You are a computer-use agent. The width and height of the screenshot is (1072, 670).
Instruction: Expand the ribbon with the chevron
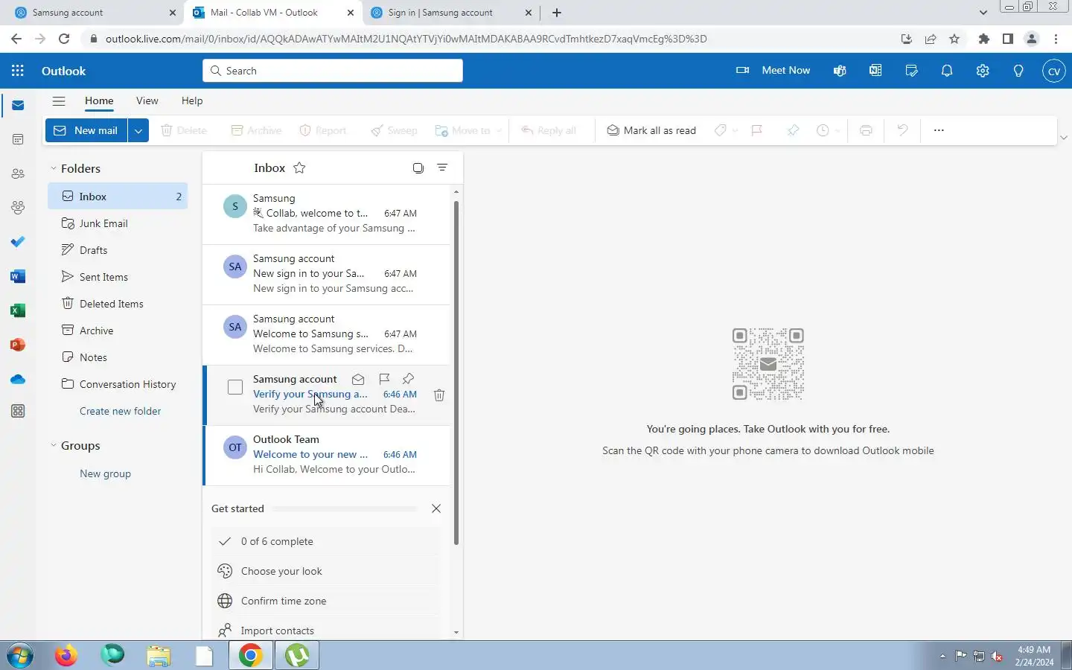pyautogui.click(x=1063, y=138)
